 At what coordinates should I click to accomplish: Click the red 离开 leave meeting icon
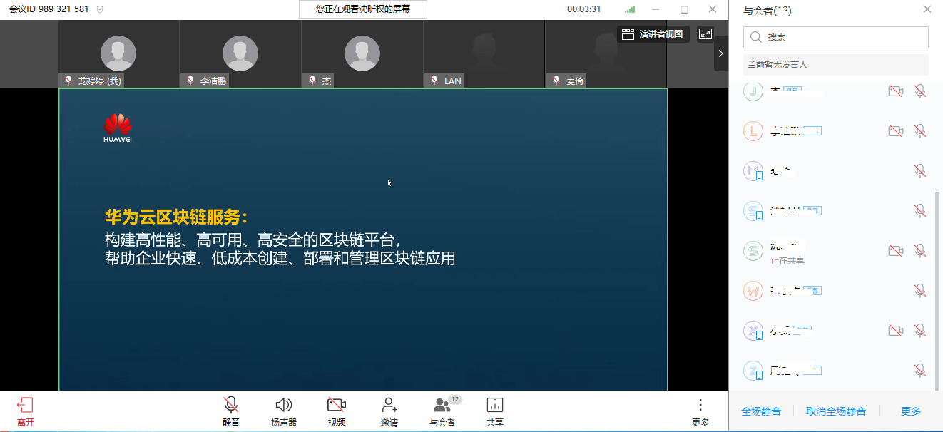tap(25, 406)
